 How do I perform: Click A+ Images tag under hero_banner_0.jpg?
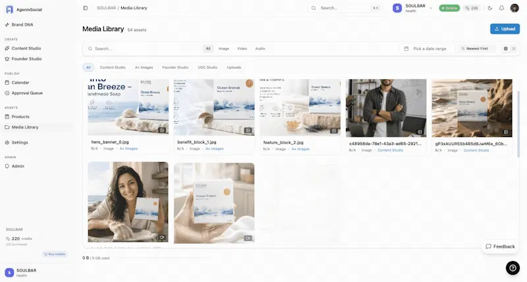pyautogui.click(x=128, y=148)
